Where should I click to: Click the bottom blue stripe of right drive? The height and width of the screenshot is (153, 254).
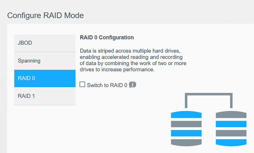coord(231,142)
